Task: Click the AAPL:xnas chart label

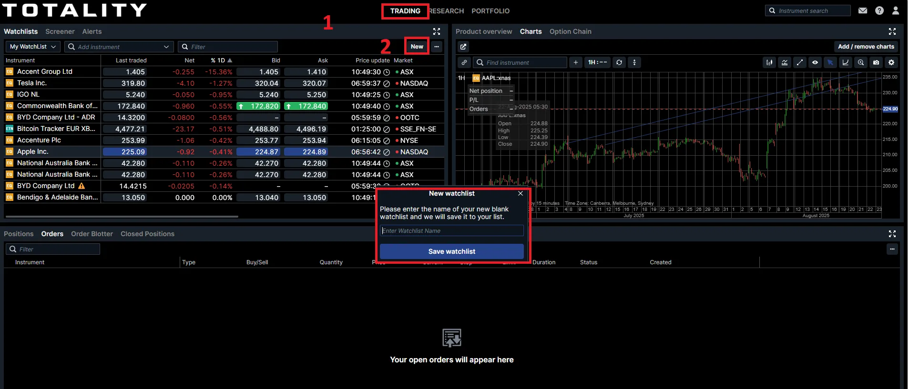Action: pos(496,78)
